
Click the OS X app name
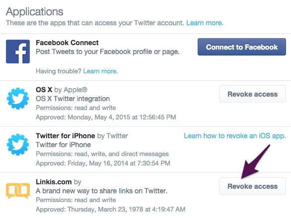pyautogui.click(x=44, y=90)
